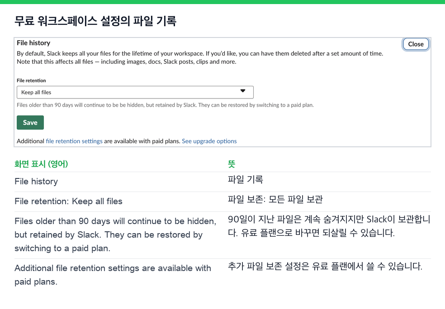This screenshot has width=445, height=309.
Task: Click the cell Additional file retention settings are available
Action: (x=113, y=275)
